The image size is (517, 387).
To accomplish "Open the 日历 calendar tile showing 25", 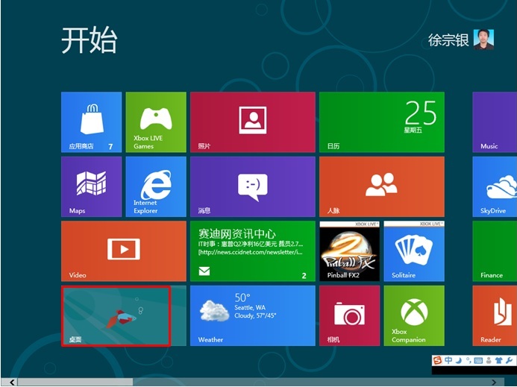I will [x=382, y=122].
